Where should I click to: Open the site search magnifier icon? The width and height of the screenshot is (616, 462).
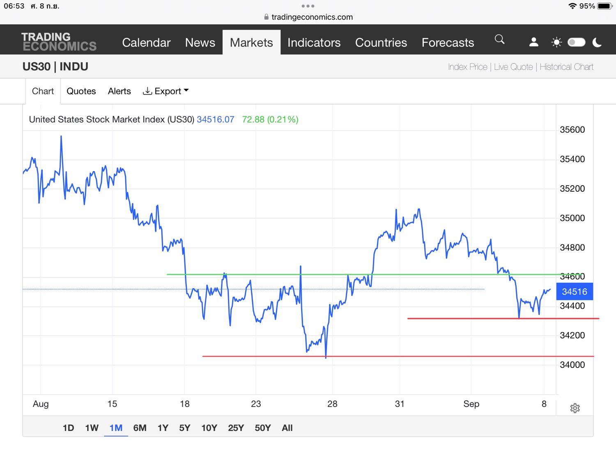pos(499,39)
